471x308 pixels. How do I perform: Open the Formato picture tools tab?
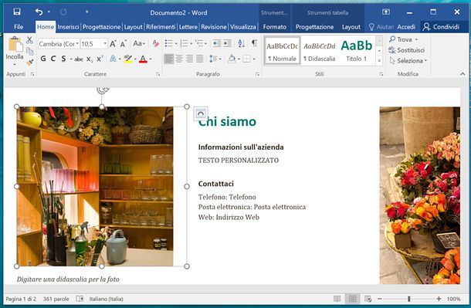click(275, 27)
